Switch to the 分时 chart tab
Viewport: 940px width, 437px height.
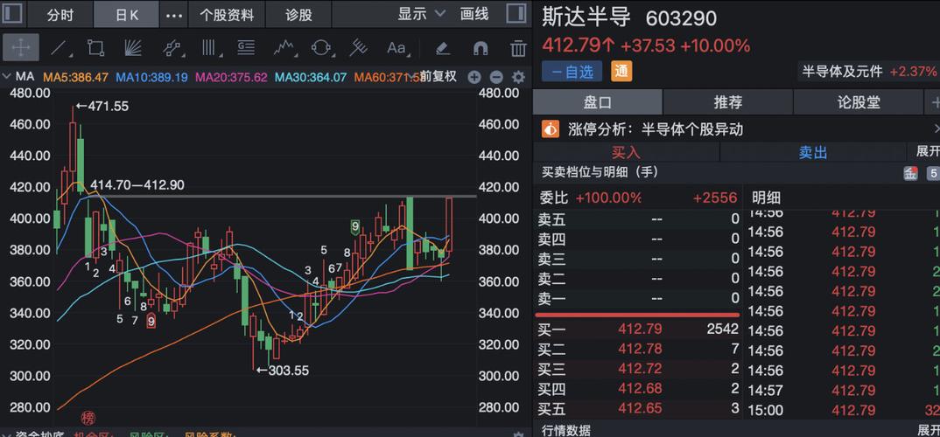point(60,14)
